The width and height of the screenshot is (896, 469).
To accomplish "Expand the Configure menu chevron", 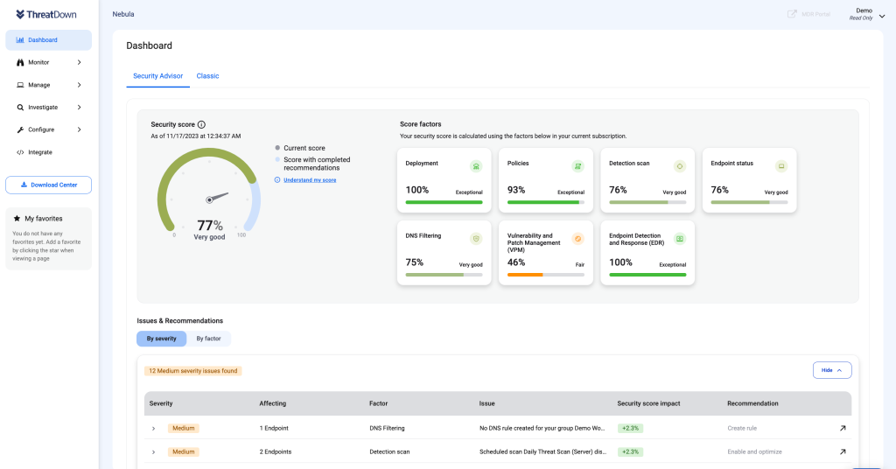I will coord(79,129).
